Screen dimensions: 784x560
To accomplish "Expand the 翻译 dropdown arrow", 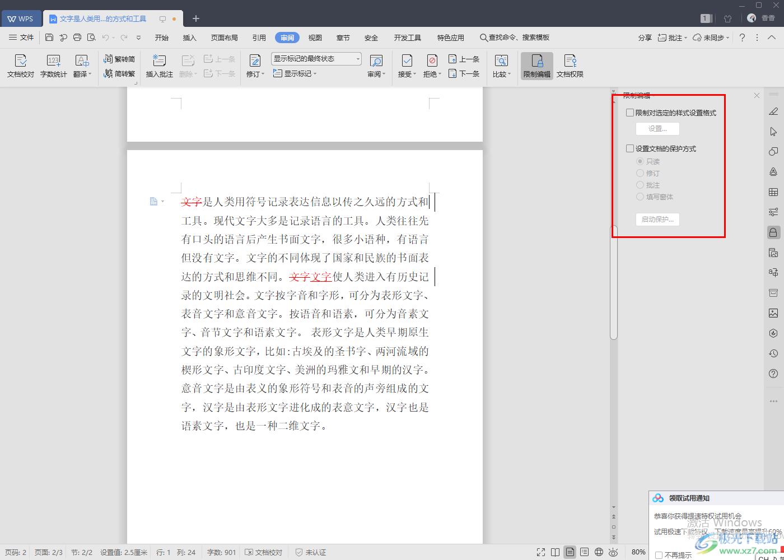I will [90, 74].
